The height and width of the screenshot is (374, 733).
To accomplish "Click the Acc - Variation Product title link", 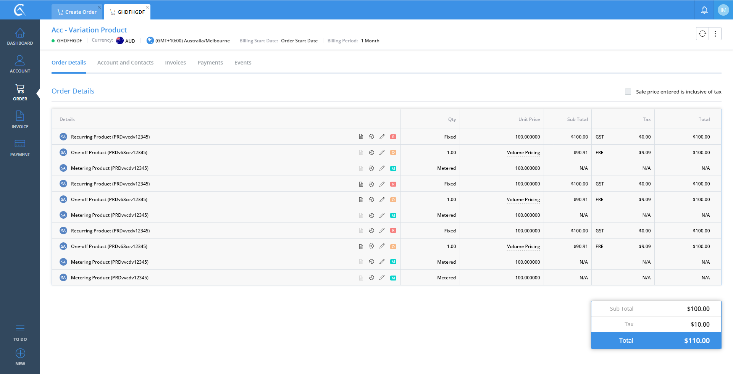I will click(x=89, y=30).
